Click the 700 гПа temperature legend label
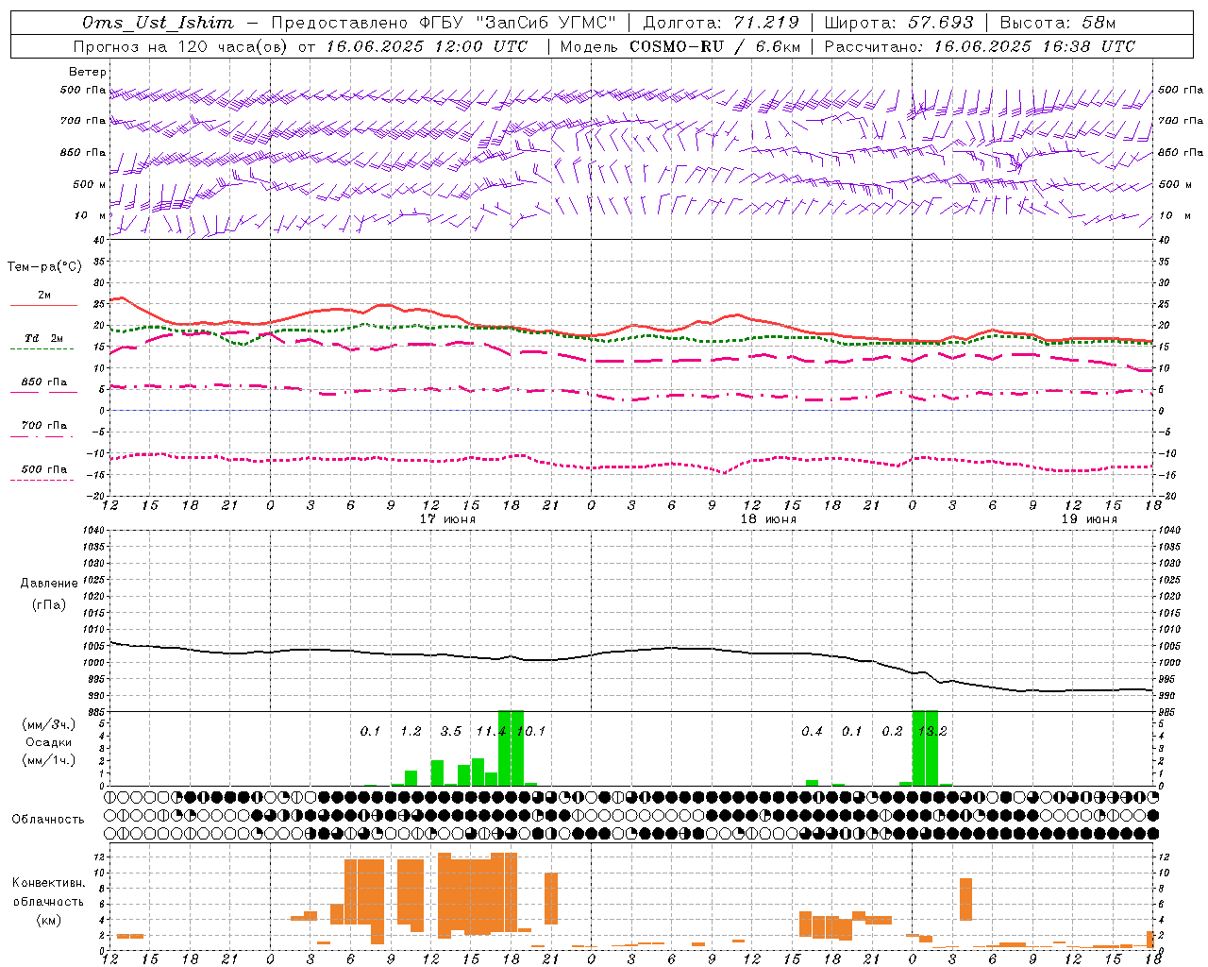This screenshot has width=1208, height=967. pyautogui.click(x=44, y=426)
